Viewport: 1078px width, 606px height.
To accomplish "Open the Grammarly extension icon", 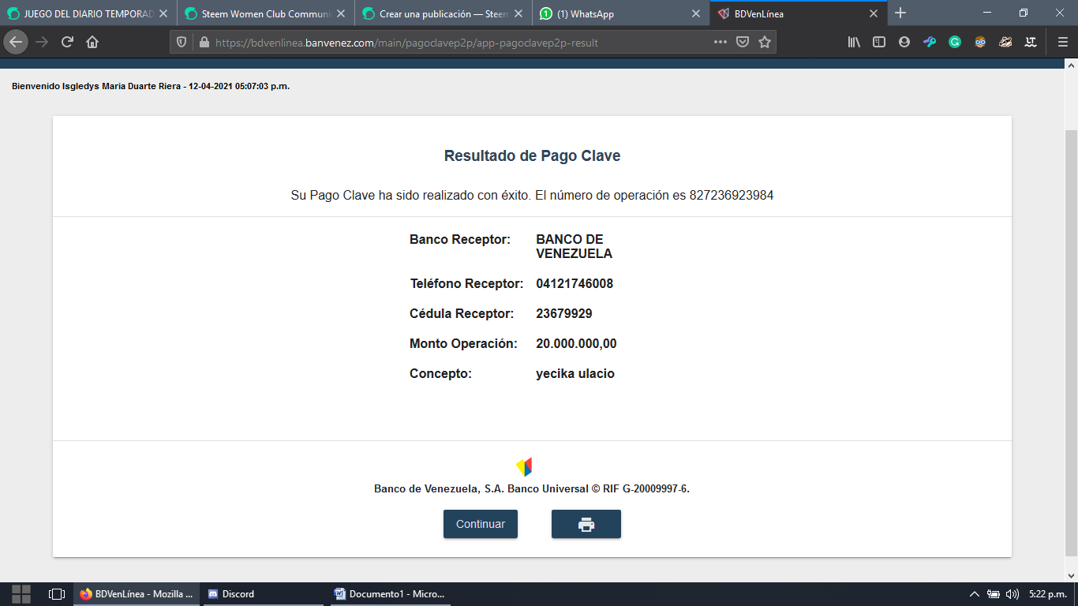I will (x=955, y=43).
